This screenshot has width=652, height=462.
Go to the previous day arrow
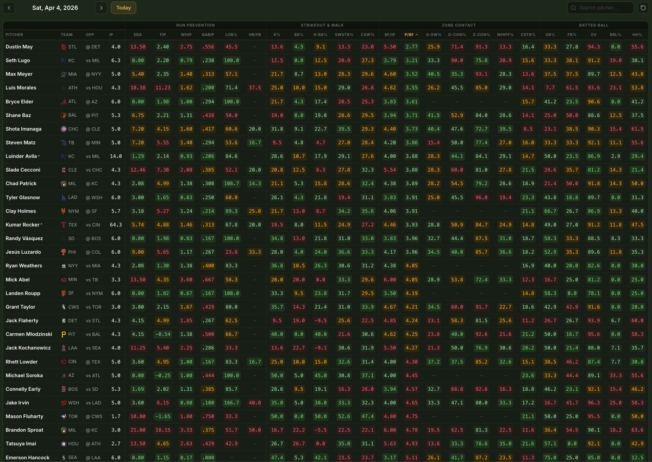tap(9, 8)
